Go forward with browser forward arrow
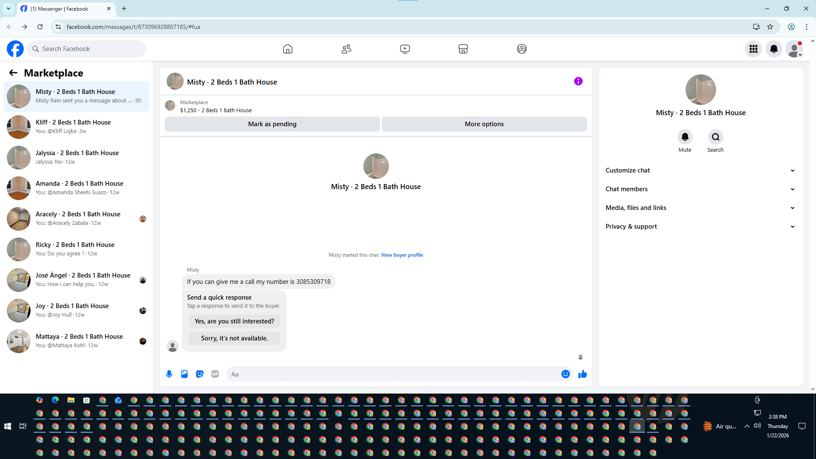Viewport: 816px width, 459px height. [x=25, y=27]
